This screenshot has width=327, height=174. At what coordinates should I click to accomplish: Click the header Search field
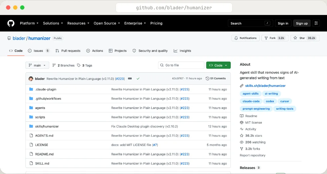click(x=250, y=23)
